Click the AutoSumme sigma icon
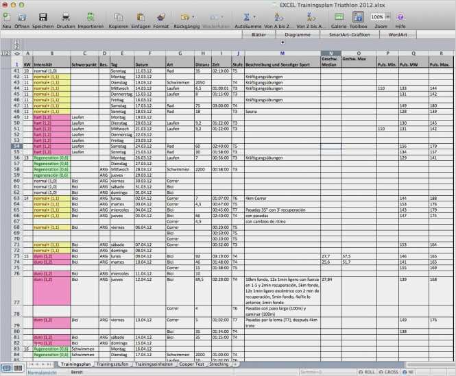The image size is (456, 376). click(x=245, y=16)
